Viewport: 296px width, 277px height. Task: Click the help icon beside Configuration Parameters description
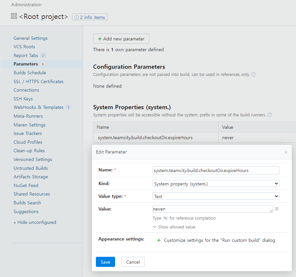tap(253, 74)
